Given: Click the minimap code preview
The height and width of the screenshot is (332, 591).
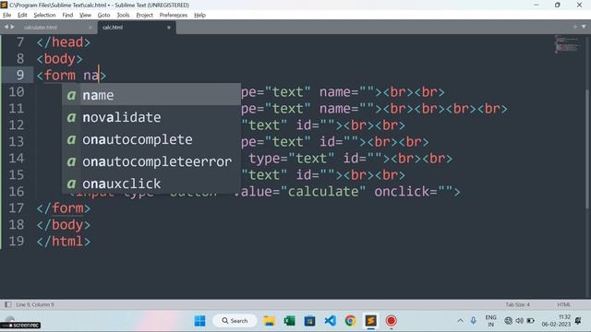Looking at the screenshot, I should click(x=568, y=44).
